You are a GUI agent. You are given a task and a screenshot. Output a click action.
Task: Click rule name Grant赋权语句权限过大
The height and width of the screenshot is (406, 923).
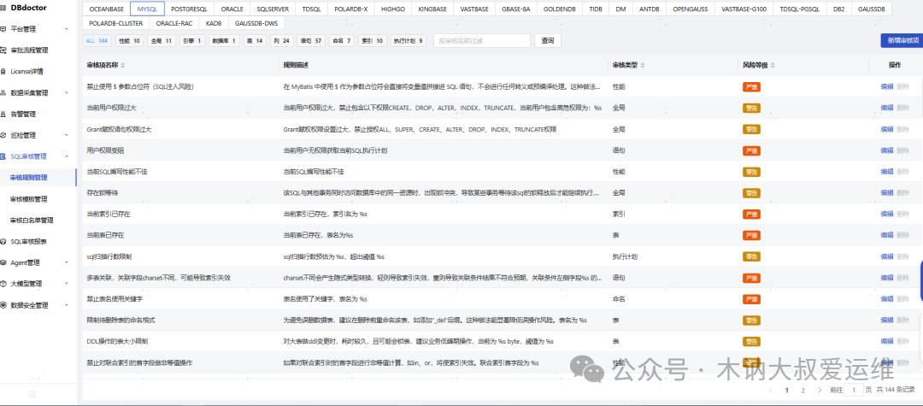pyautogui.click(x=120, y=129)
